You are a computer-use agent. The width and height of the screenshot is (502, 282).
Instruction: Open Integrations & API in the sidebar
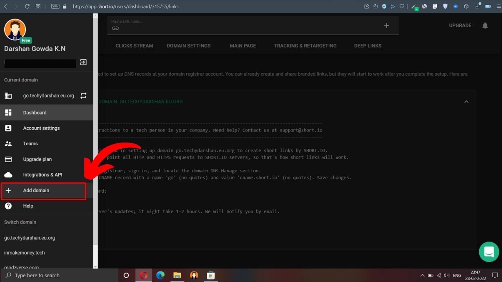pyautogui.click(x=46, y=175)
